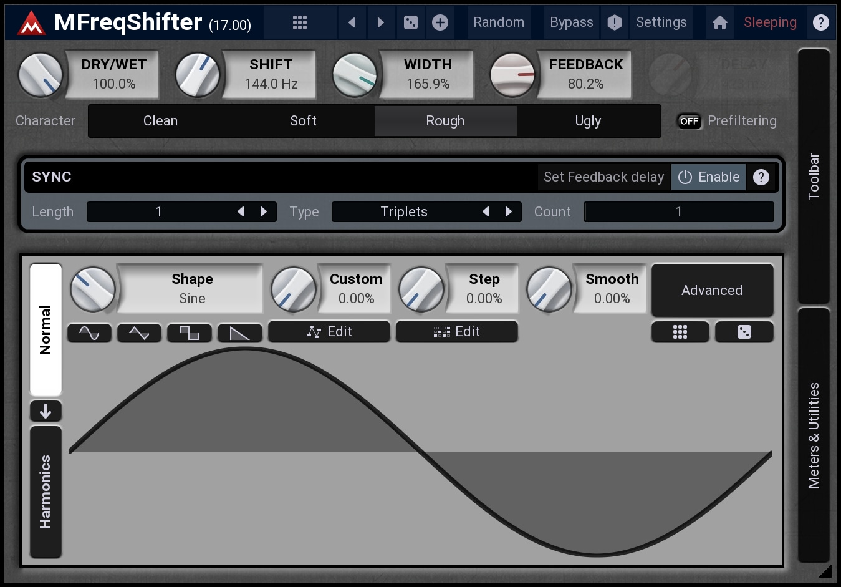This screenshot has height=587, width=841.
Task: Click the home icon in title bar
Action: coord(720,23)
